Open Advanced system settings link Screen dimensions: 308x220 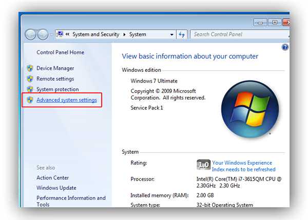point(67,99)
